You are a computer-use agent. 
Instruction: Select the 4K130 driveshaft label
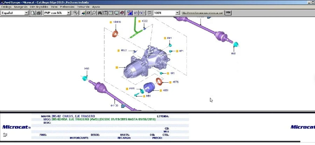(x=114, y=105)
